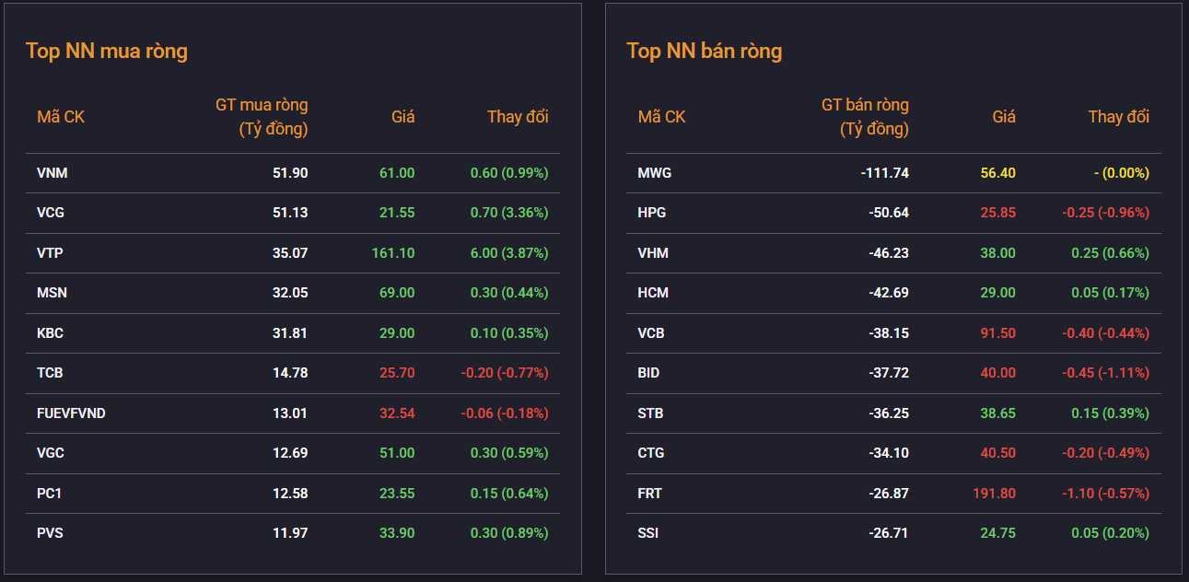The image size is (1189, 582).
Task: Click the PVS ticker symbol
Action: tap(51, 533)
